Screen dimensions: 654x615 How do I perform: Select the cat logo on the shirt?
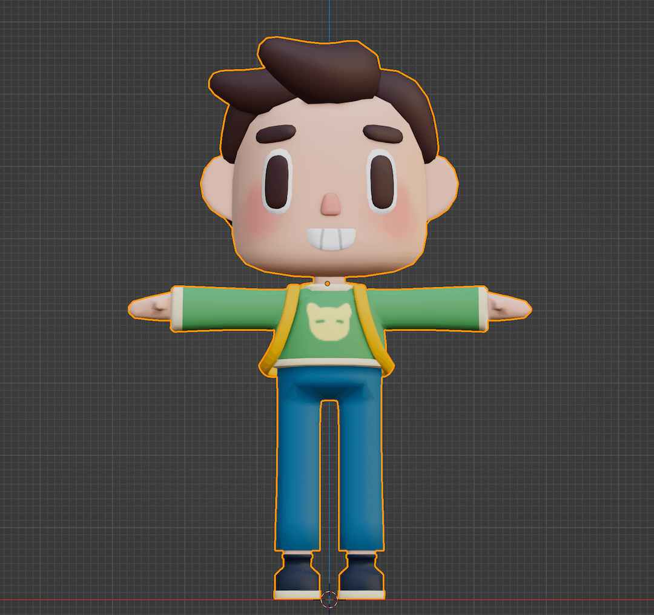(330, 321)
